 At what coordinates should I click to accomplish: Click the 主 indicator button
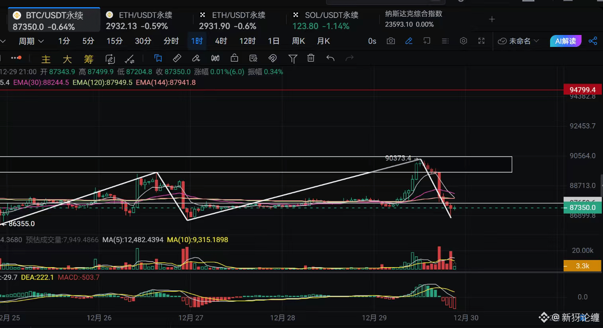46,59
